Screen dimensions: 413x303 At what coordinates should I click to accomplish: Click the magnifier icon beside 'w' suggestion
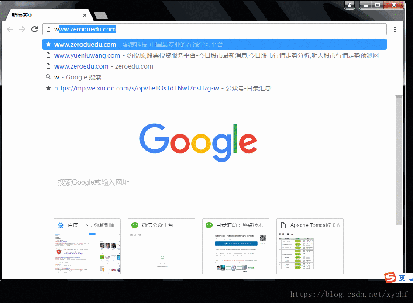pos(48,77)
